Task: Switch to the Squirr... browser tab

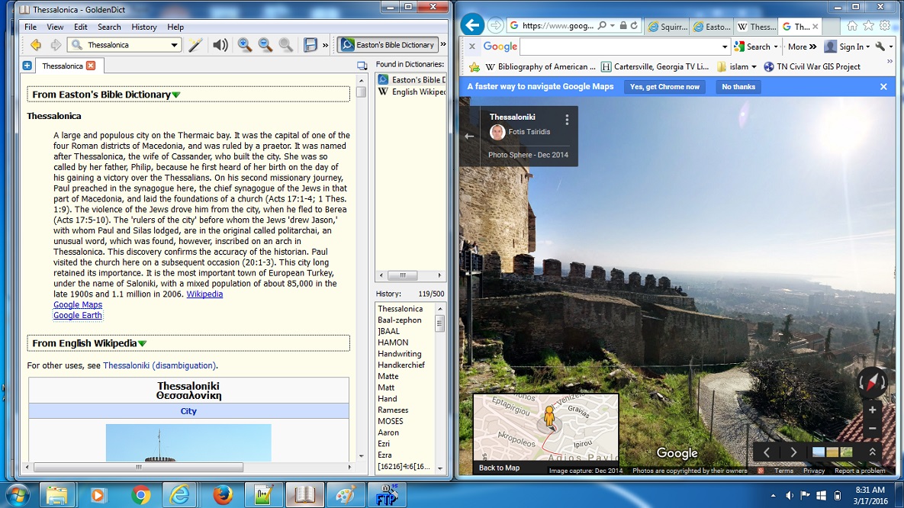Action: point(668,27)
